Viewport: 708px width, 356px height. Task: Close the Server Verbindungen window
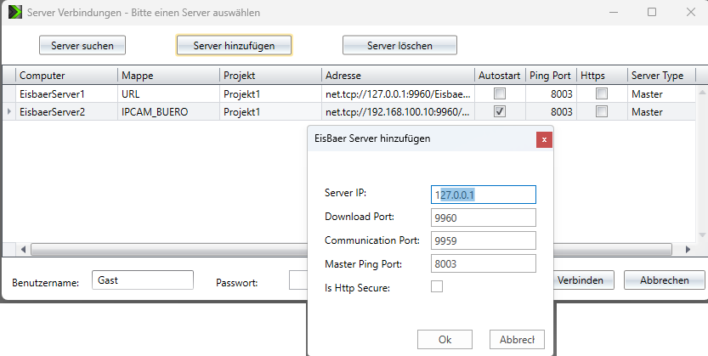[x=691, y=12]
